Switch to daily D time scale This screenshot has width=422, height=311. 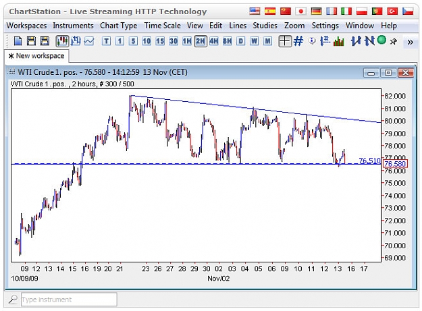click(240, 41)
